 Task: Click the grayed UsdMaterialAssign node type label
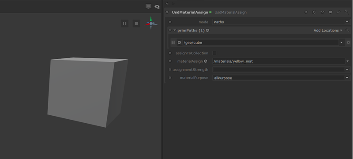point(230,12)
